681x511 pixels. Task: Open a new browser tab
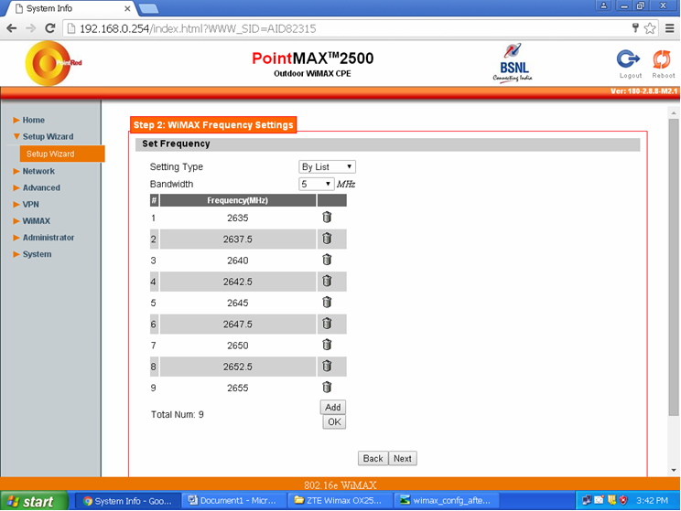point(148,8)
